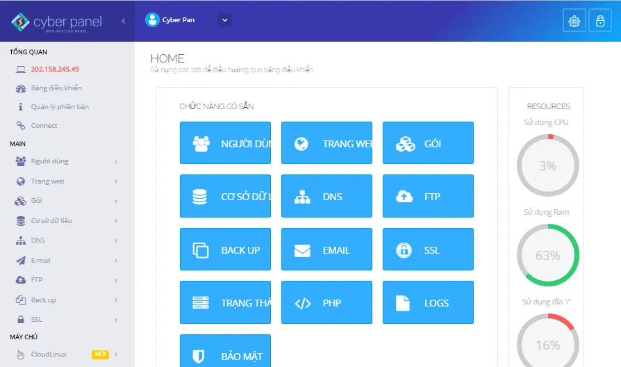Click the CloudLinux flame icon
This screenshot has width=621, height=367.
21,354
